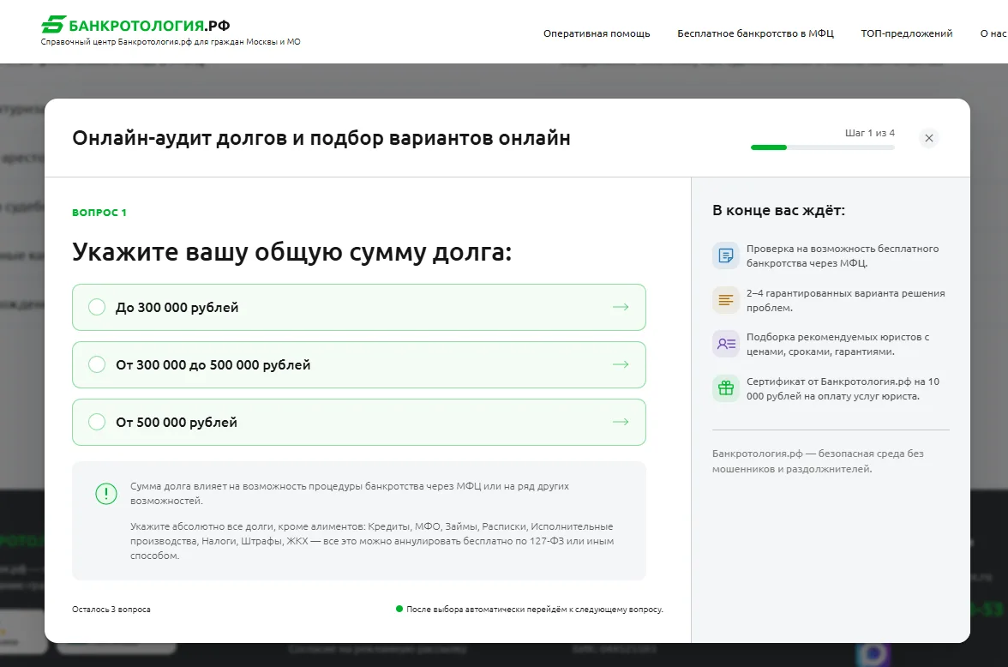The height and width of the screenshot is (667, 1008).
Task: Click the arrow on 'От 500 000 рублей' option
Action: coord(621,422)
